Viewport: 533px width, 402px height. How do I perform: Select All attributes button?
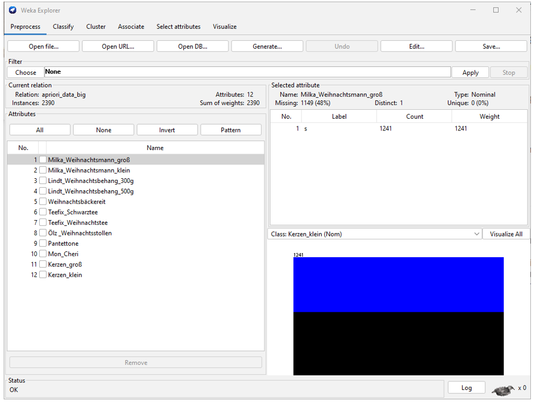(40, 130)
